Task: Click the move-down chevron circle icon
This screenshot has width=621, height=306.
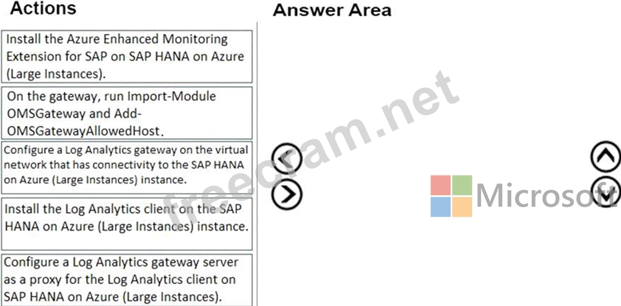Action: (x=606, y=192)
